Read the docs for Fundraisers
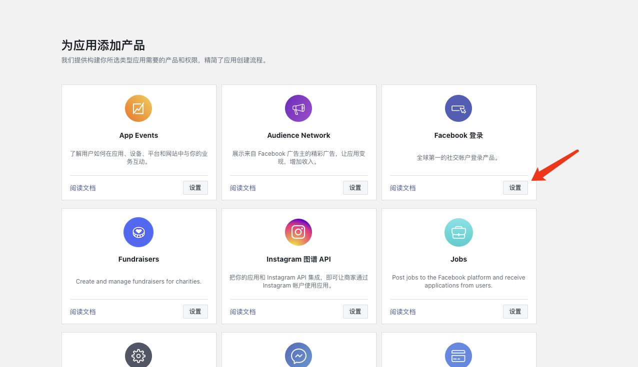 [x=83, y=312]
